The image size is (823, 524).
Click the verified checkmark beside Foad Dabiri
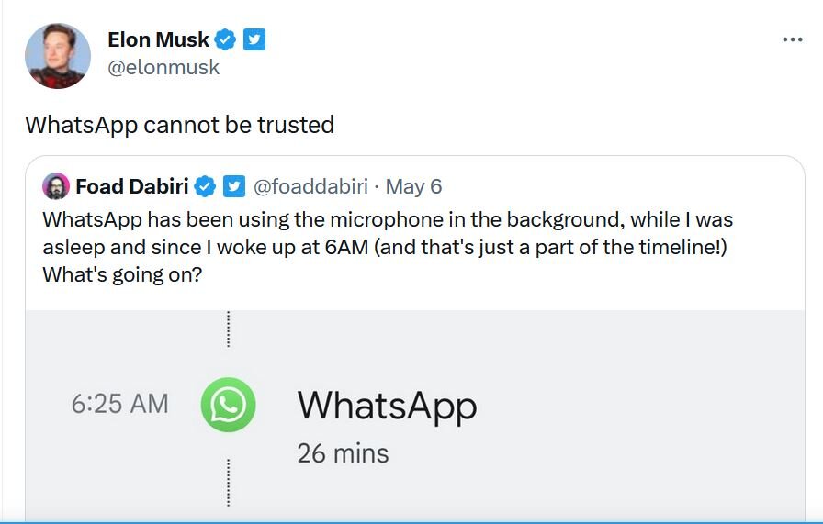[x=205, y=186]
